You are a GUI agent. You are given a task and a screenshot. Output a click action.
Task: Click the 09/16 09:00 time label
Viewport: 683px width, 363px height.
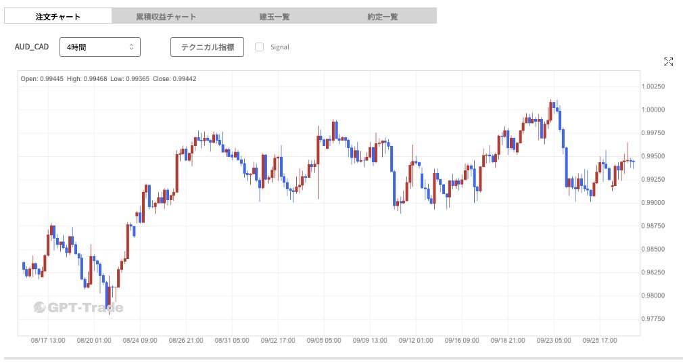[x=462, y=341]
